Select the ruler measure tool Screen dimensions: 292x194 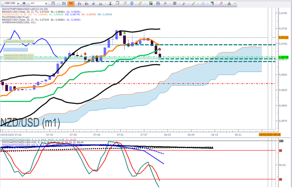click(x=140, y=3)
